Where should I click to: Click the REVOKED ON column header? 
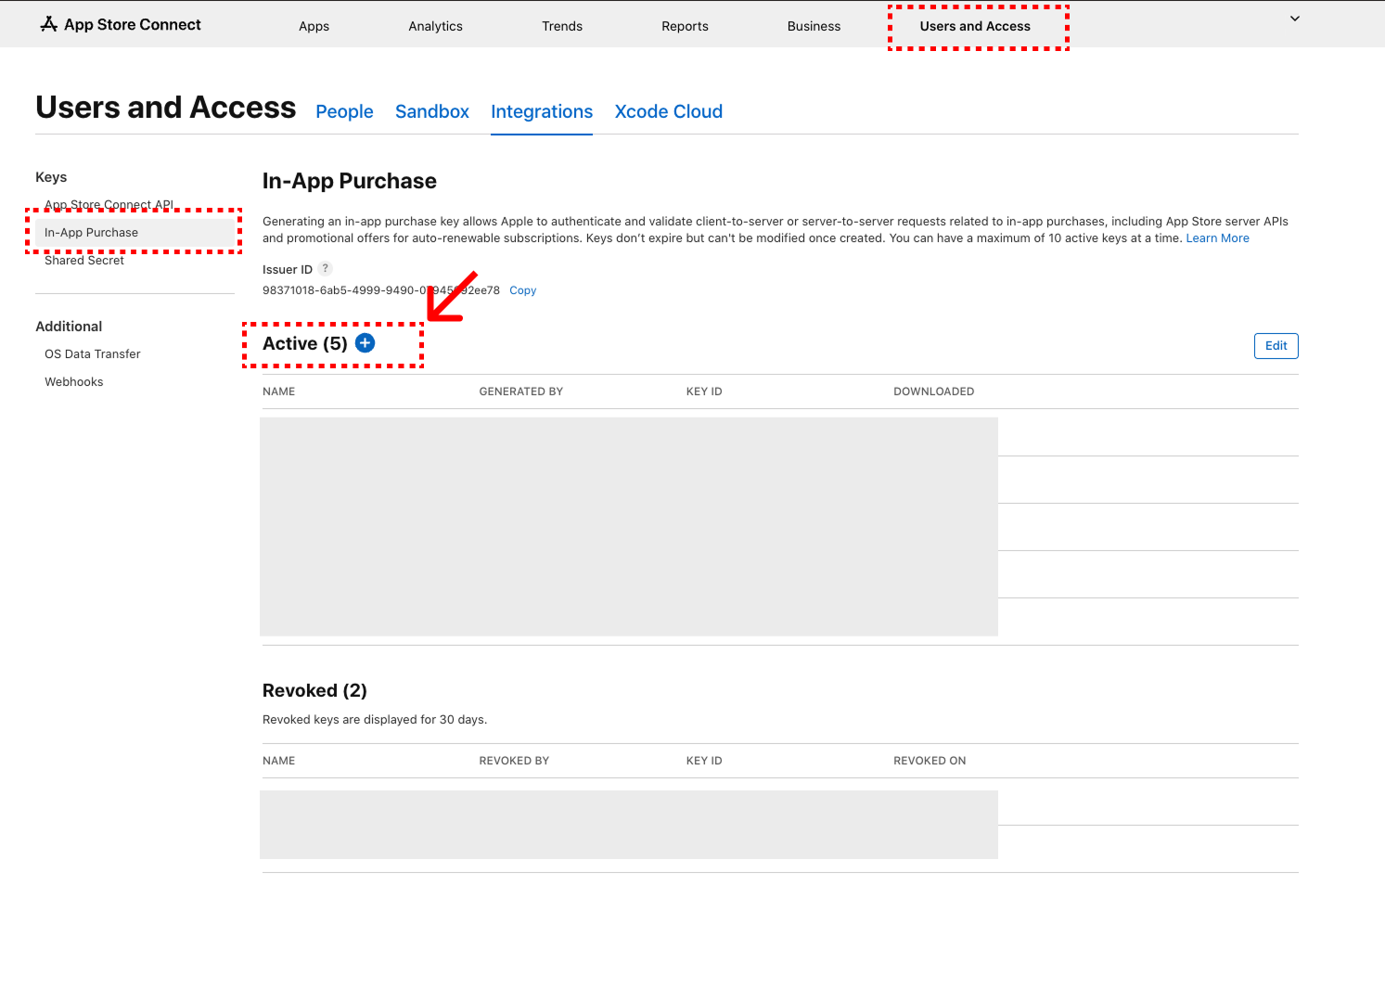930,761
